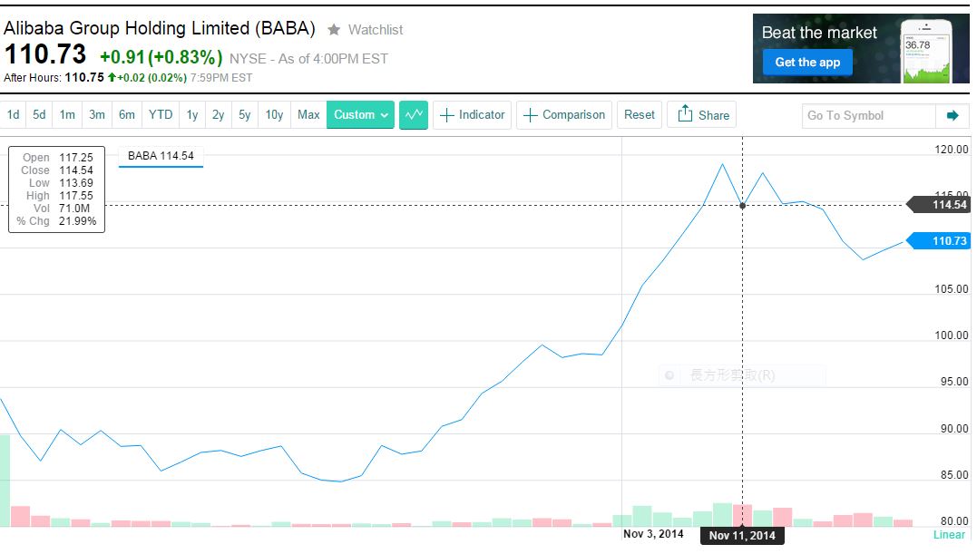Image resolution: width=977 pixels, height=554 pixels.
Task: Click the Open 117.25 value
Action: tap(76, 158)
